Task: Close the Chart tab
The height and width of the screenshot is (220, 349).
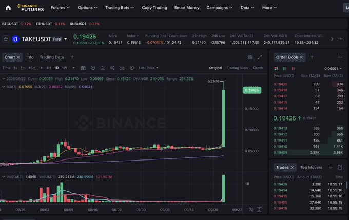Action: 18,57
